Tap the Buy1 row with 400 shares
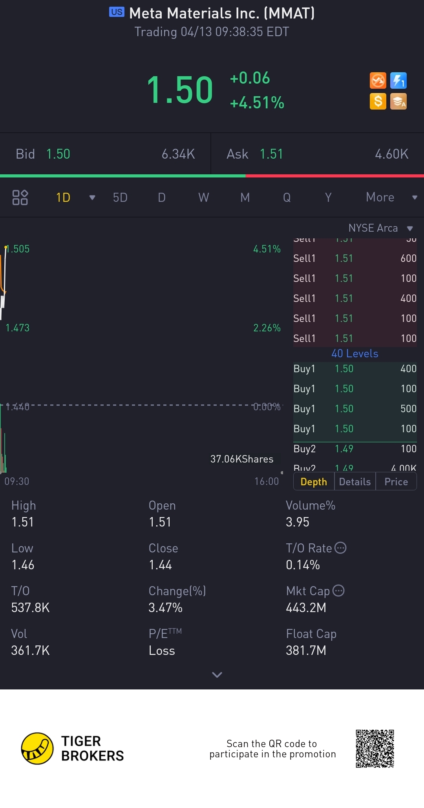The image size is (424, 808). coord(355,369)
